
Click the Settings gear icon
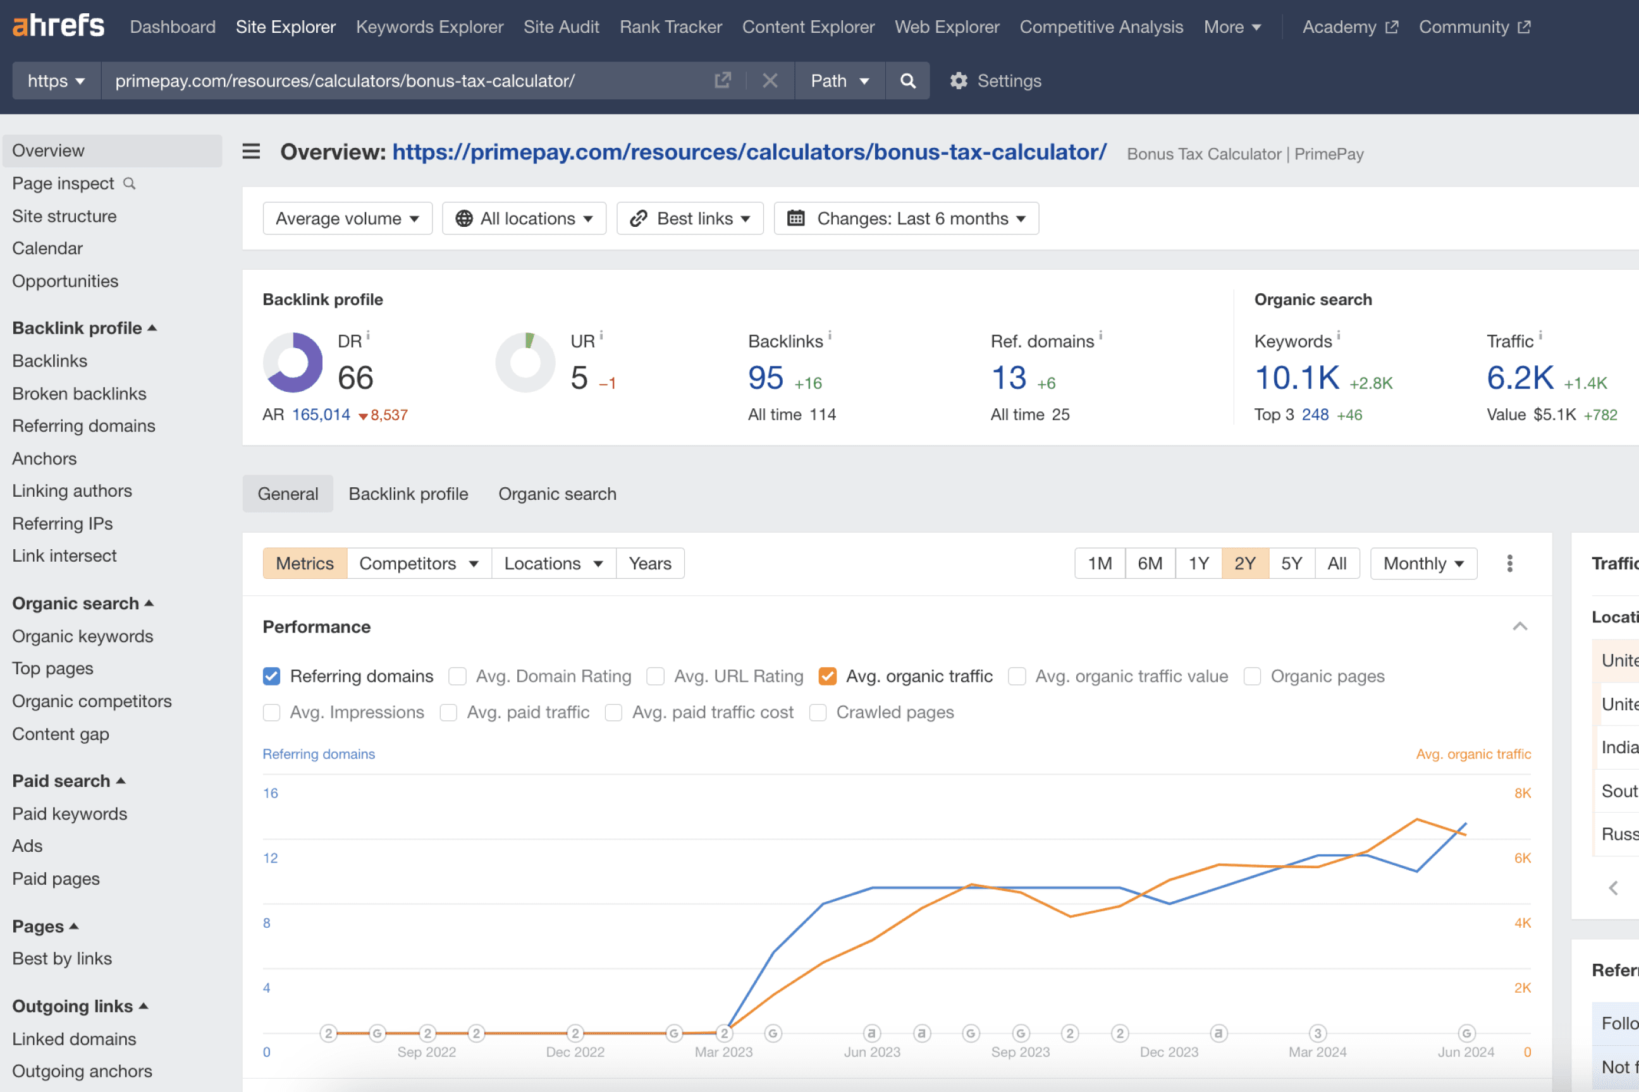(960, 81)
